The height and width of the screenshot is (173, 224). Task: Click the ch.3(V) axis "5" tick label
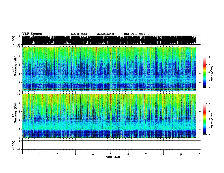pos(19,141)
